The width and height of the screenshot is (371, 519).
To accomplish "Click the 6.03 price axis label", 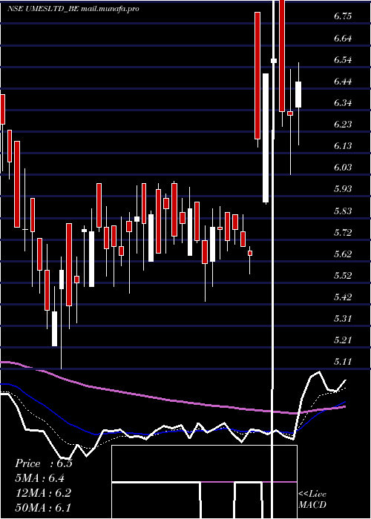I will tap(343, 168).
